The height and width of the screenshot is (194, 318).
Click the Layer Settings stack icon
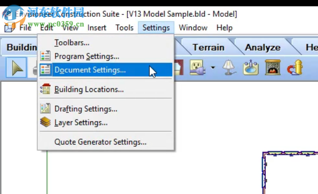click(45, 123)
